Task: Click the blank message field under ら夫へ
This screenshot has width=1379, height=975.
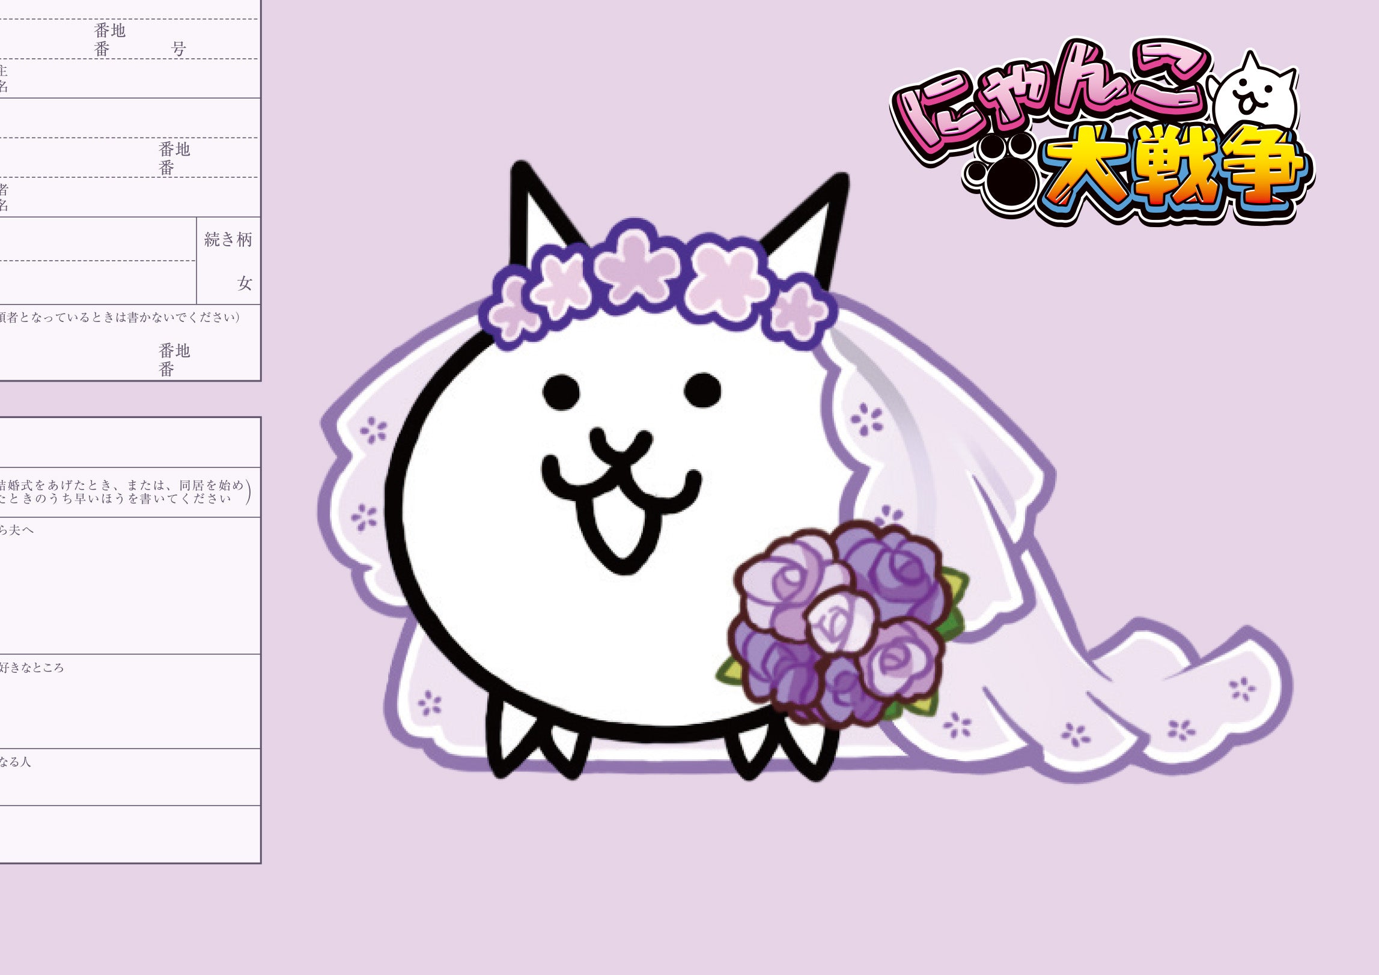Action: point(130,595)
